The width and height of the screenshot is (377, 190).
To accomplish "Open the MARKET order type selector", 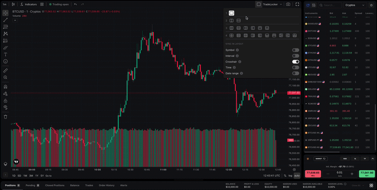I will click(x=320, y=158).
